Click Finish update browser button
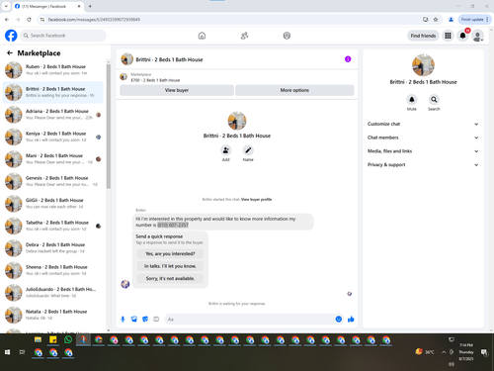Viewport: 494px width, 371px height. pos(474,20)
